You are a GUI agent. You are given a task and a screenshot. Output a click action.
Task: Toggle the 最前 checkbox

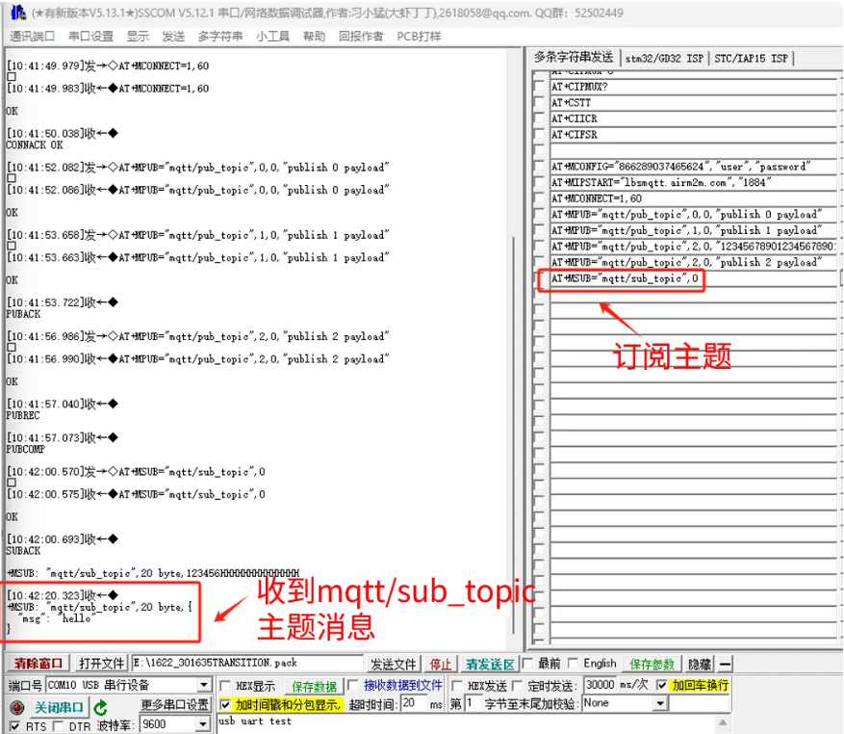tap(528, 664)
